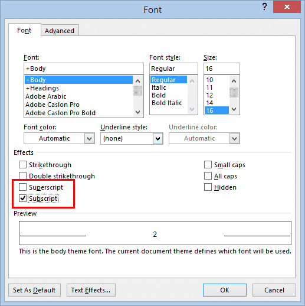Select +Body in the font list
The width and height of the screenshot is (305, 306).
(x=78, y=80)
